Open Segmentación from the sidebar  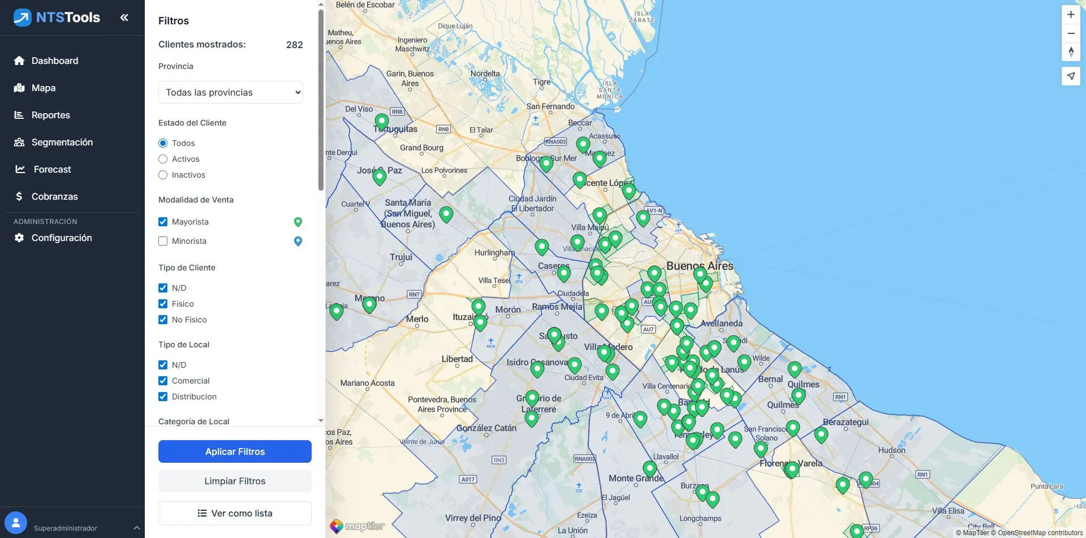click(x=62, y=142)
